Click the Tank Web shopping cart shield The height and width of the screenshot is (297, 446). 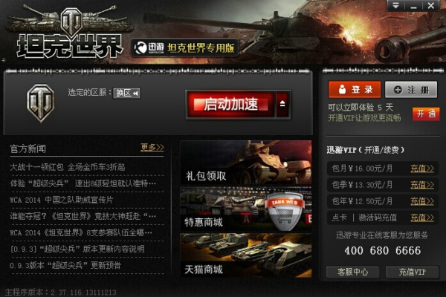tap(285, 211)
